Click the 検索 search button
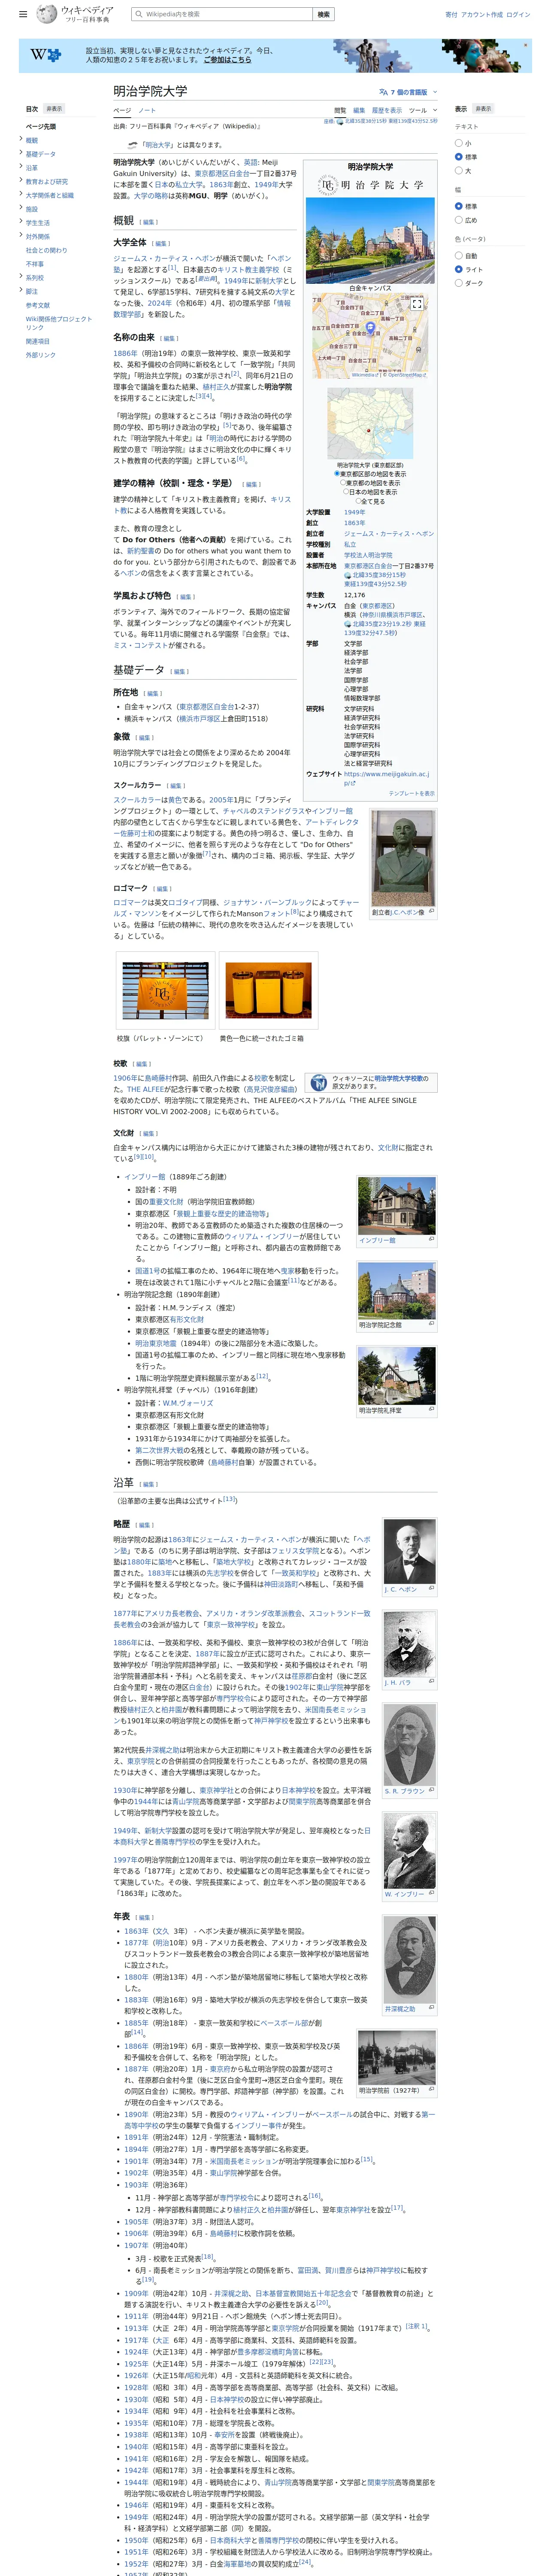The image size is (551, 2576). (x=323, y=14)
